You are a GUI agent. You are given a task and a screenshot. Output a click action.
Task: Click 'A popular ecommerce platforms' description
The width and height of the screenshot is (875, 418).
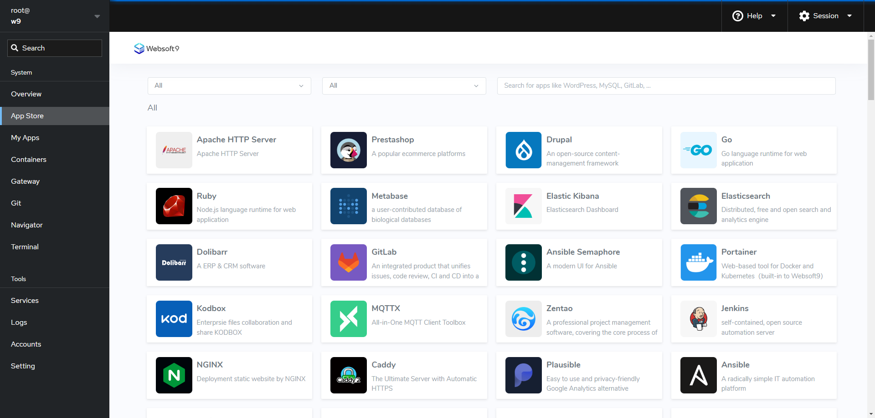[418, 154]
